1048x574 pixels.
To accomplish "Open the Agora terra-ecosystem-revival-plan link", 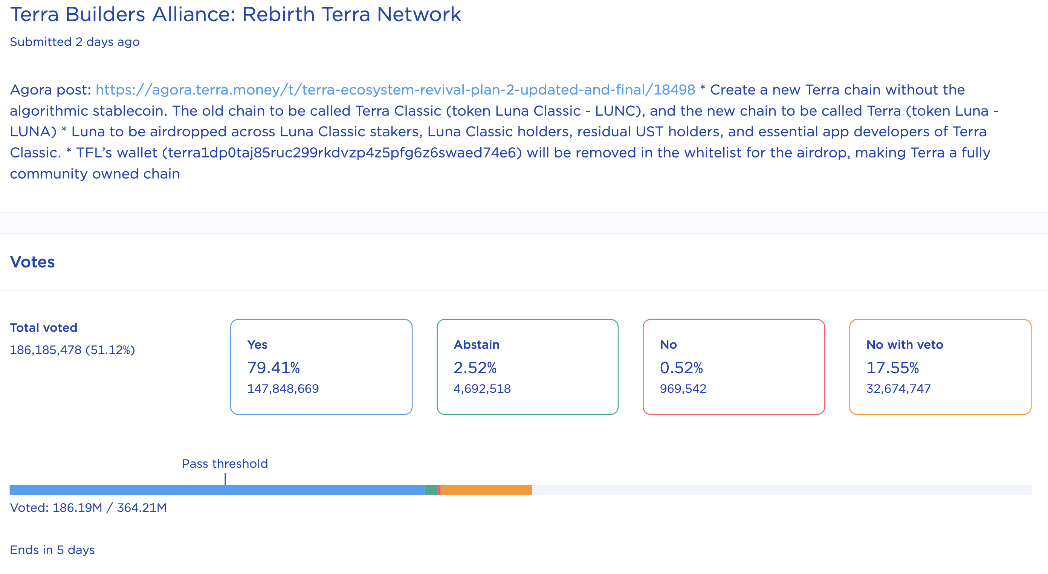I will pos(395,90).
